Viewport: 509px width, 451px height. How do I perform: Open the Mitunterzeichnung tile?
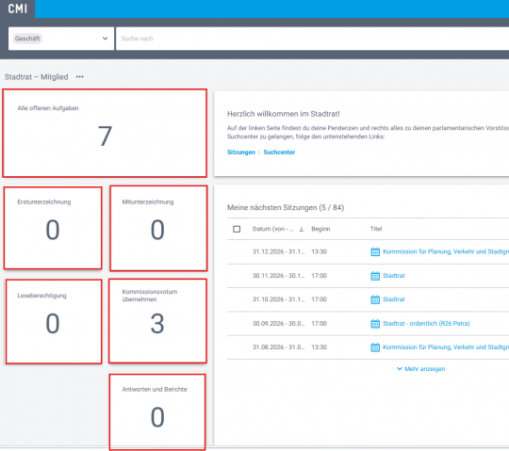coord(158,228)
